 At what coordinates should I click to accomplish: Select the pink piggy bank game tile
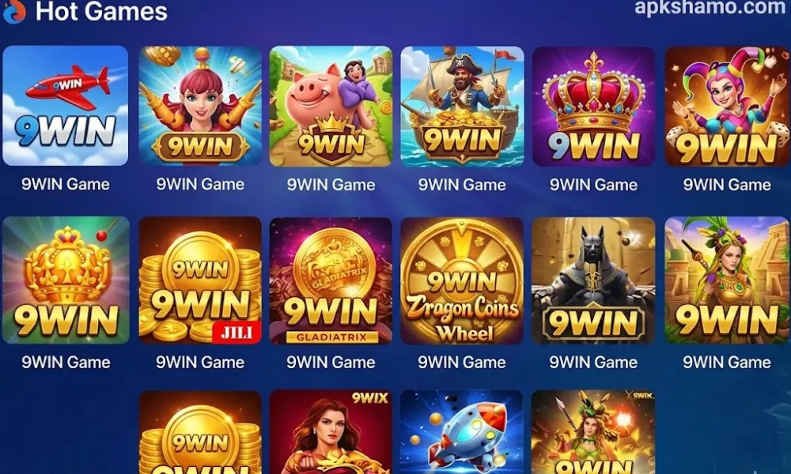(331, 106)
